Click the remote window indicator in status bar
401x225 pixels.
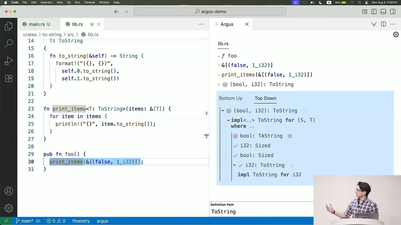click(x=6, y=221)
